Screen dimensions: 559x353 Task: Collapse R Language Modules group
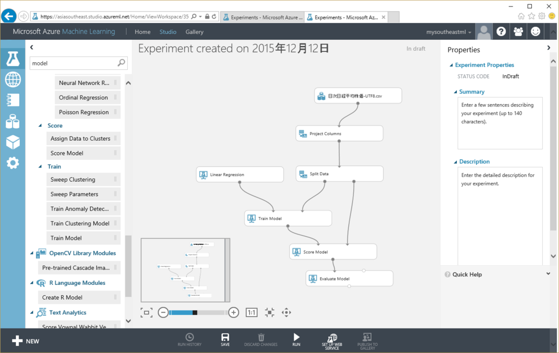click(x=32, y=283)
